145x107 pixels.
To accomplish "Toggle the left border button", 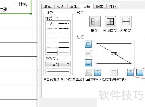I will (98, 72).
